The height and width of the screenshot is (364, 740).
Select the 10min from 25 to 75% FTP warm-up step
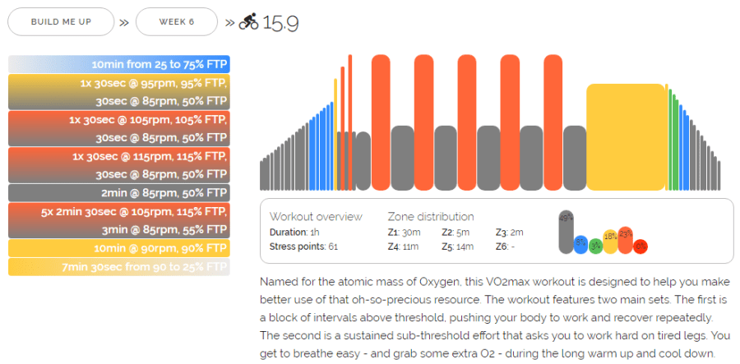pyautogui.click(x=119, y=64)
